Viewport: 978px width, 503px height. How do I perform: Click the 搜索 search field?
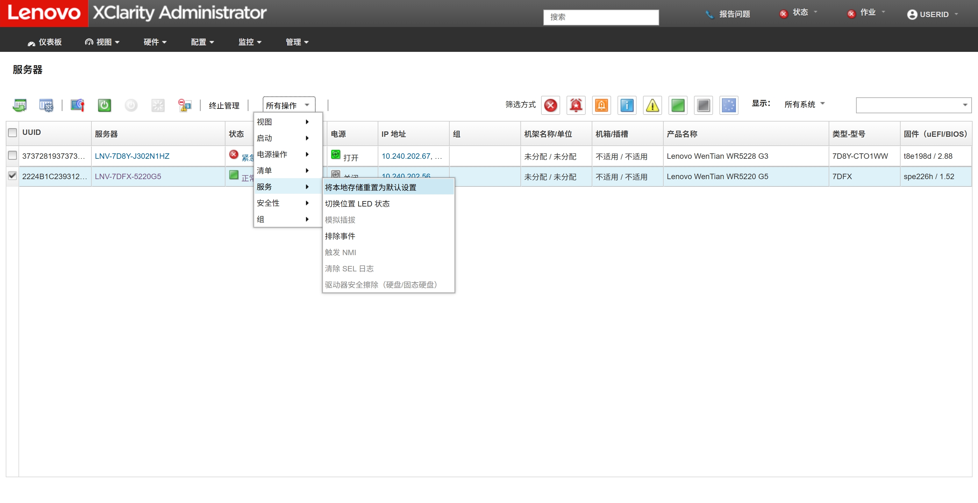(601, 17)
